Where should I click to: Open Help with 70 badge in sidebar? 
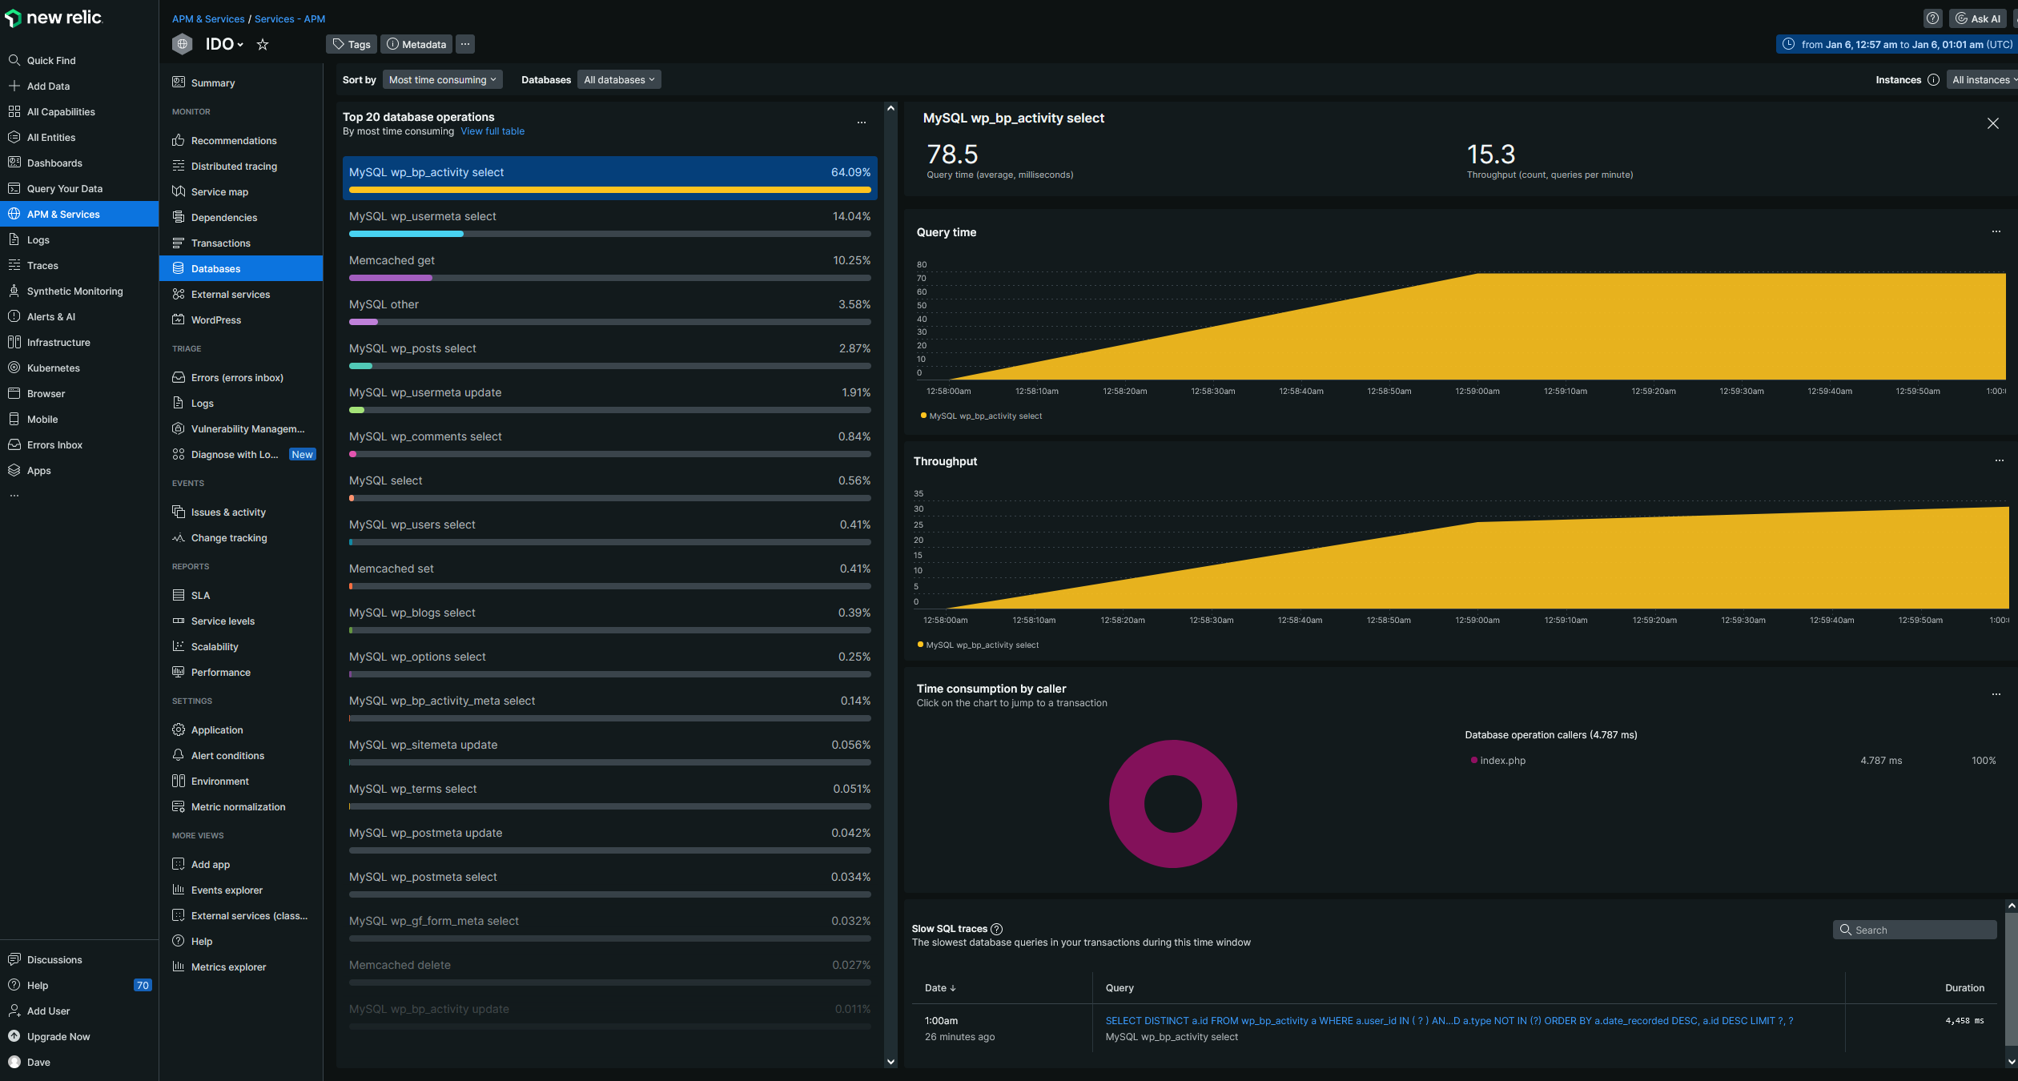click(x=79, y=985)
